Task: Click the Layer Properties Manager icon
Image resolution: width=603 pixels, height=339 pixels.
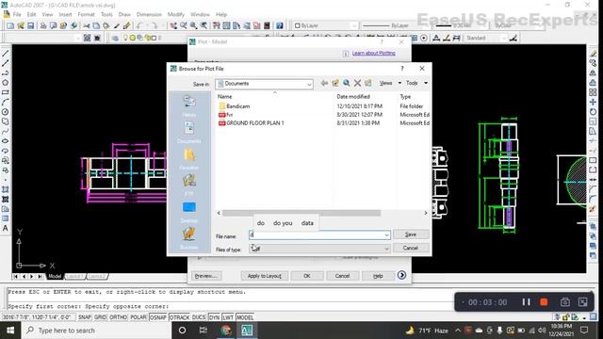Action: click(115, 38)
